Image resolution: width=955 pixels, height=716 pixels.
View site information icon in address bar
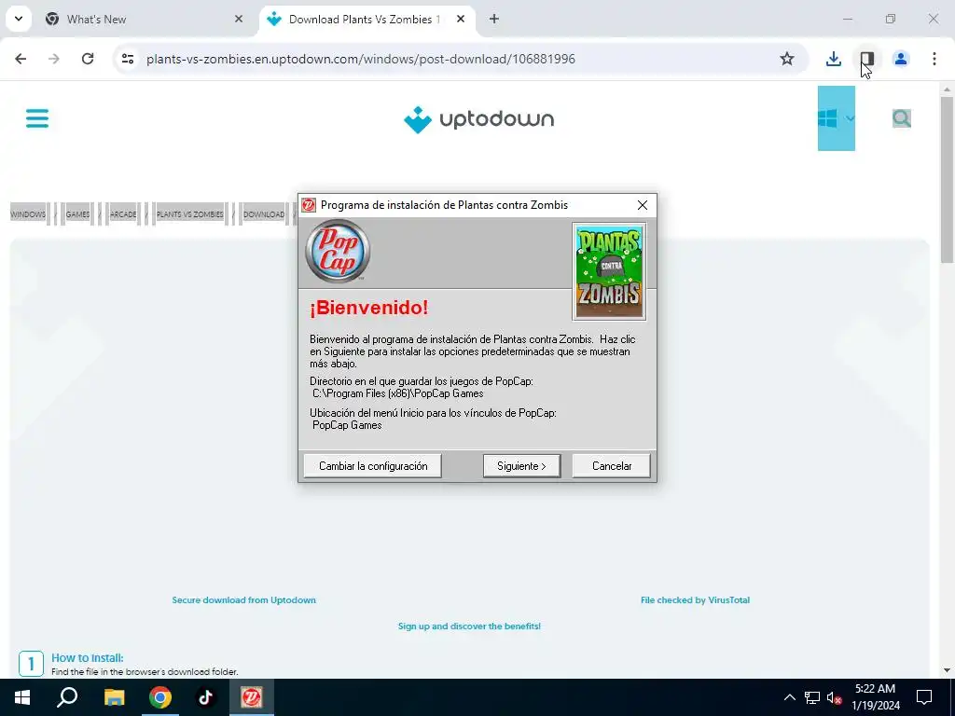127,59
